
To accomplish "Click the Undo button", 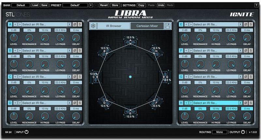I will pyautogui.click(x=161, y=5).
